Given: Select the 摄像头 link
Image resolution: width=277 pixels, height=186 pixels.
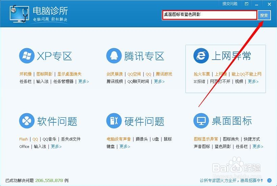Looking at the screenshot, I should [x=142, y=139].
